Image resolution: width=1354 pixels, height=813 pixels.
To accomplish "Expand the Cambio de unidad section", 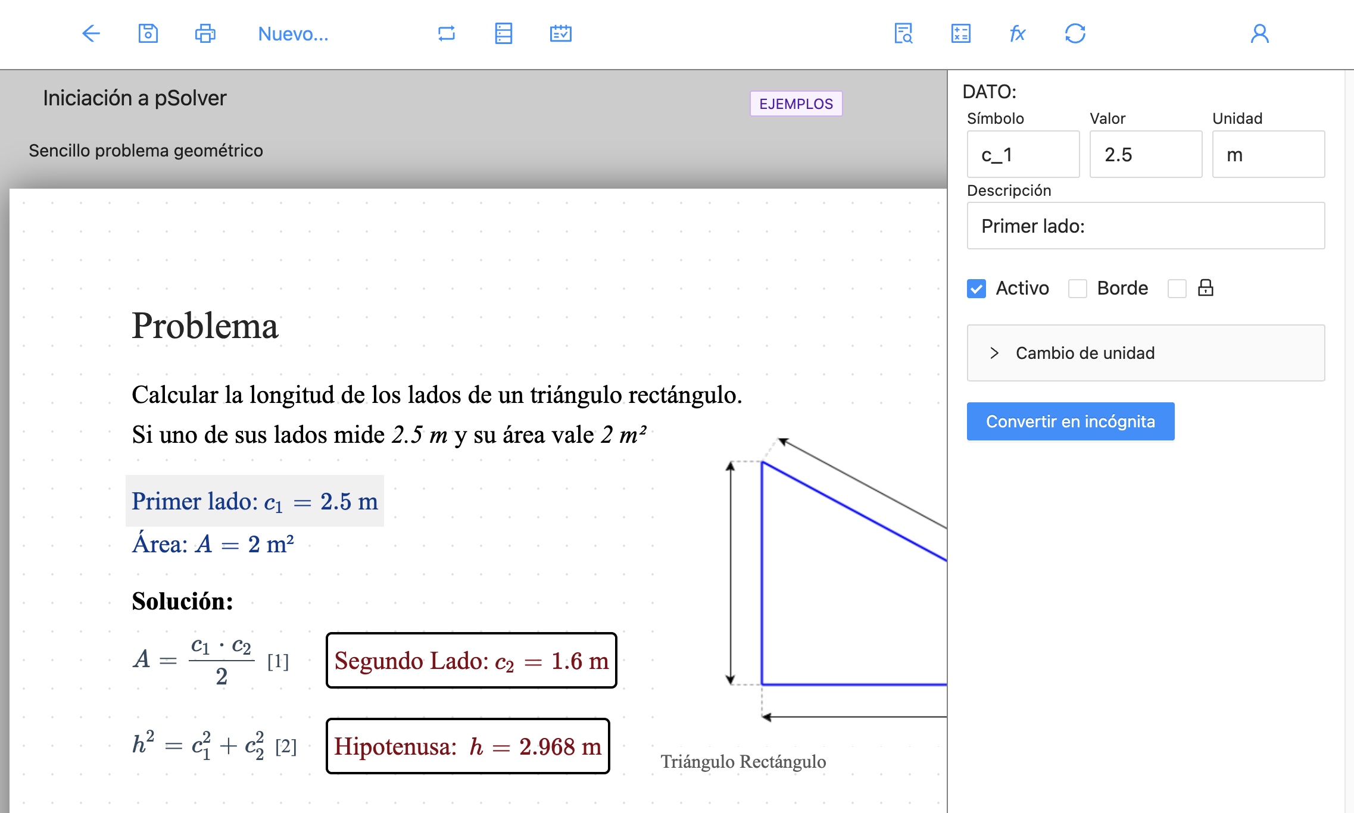I will 1146,353.
